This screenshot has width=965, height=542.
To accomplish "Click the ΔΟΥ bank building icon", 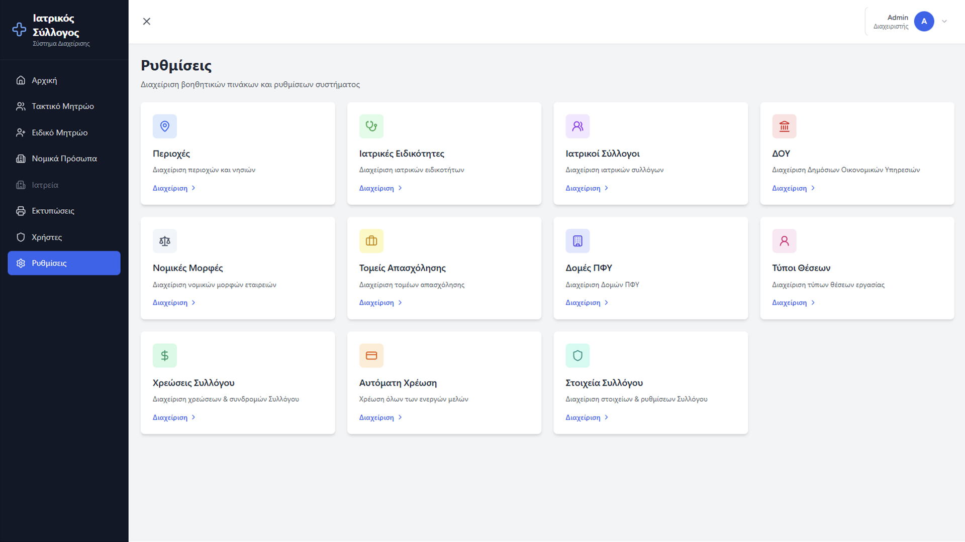I will coord(784,126).
